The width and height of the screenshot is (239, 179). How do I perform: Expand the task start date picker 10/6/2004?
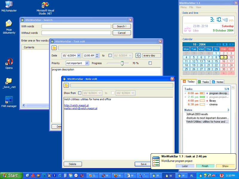79,55
